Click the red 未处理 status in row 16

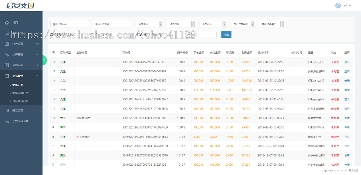[x=335, y=62]
